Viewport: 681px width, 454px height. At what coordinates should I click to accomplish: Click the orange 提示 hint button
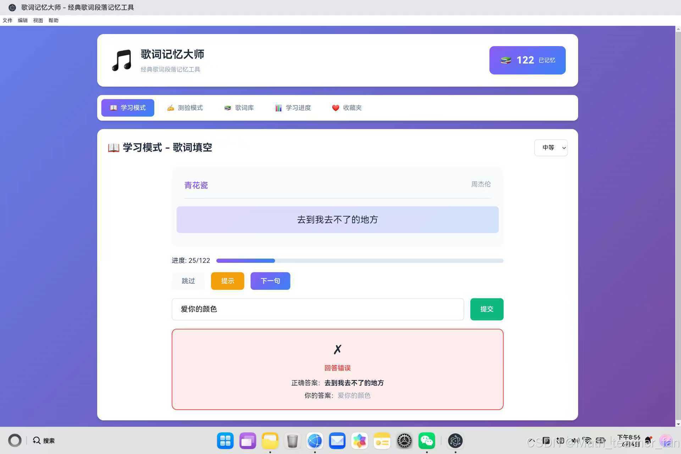pyautogui.click(x=227, y=281)
